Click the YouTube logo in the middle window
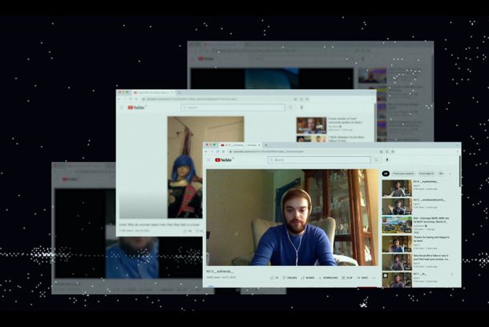489x327 pixels. [136, 107]
